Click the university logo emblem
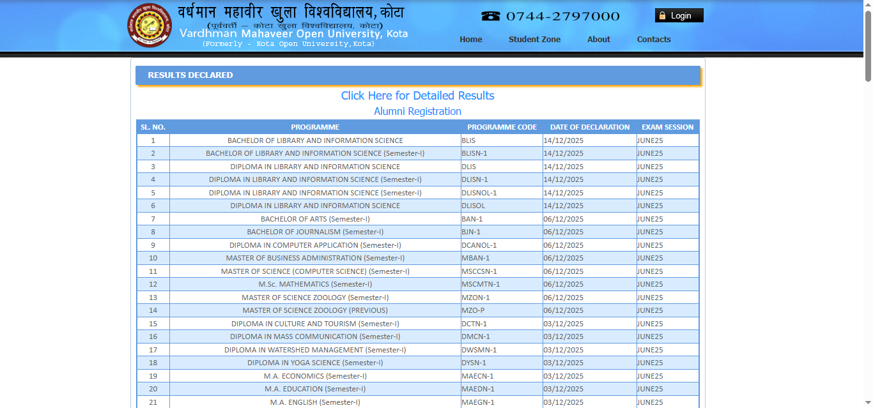Screen dimensions: 873x408 click(x=149, y=26)
